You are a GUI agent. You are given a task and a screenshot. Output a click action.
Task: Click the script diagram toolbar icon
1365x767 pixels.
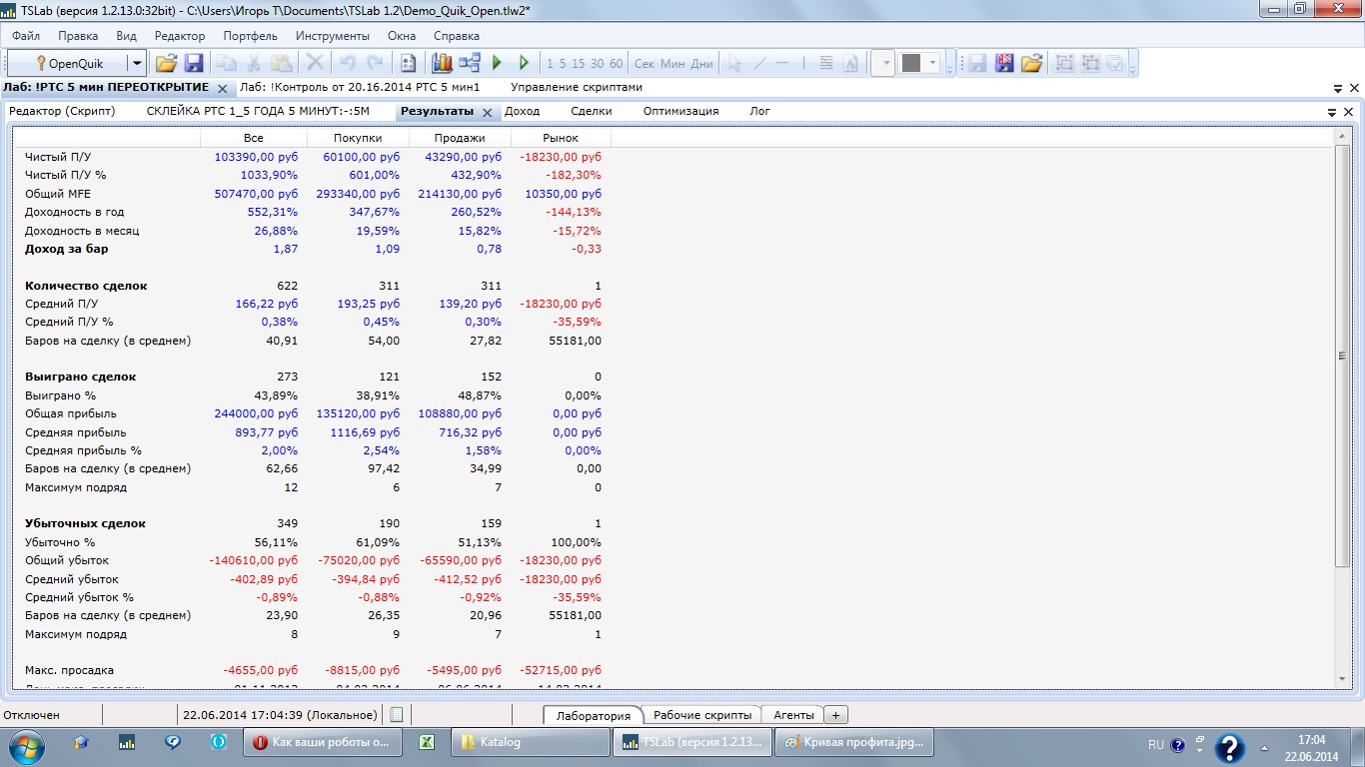pos(470,63)
